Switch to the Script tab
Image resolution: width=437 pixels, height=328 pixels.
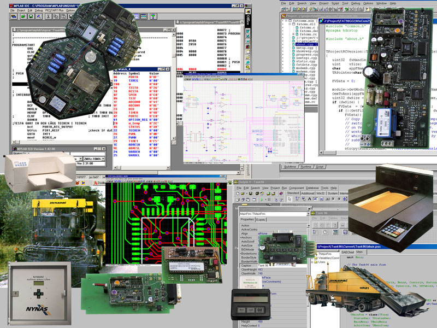click(320, 167)
